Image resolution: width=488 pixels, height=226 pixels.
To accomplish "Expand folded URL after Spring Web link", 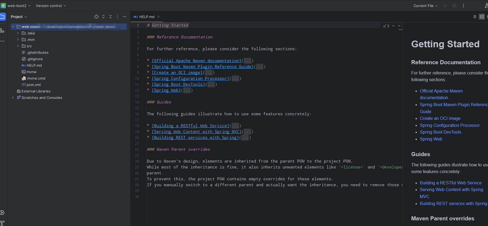I will pos(187,90).
